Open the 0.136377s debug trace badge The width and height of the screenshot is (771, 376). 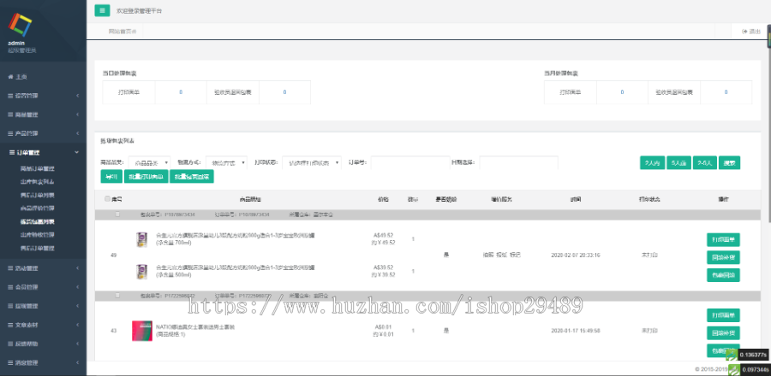pos(746,355)
